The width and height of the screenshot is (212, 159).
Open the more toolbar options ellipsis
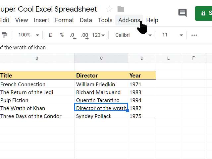tap(194, 35)
